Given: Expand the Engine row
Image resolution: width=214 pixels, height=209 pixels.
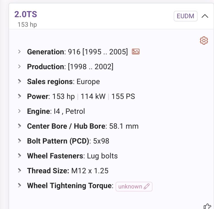Looking at the screenshot, I should pos(20,111).
